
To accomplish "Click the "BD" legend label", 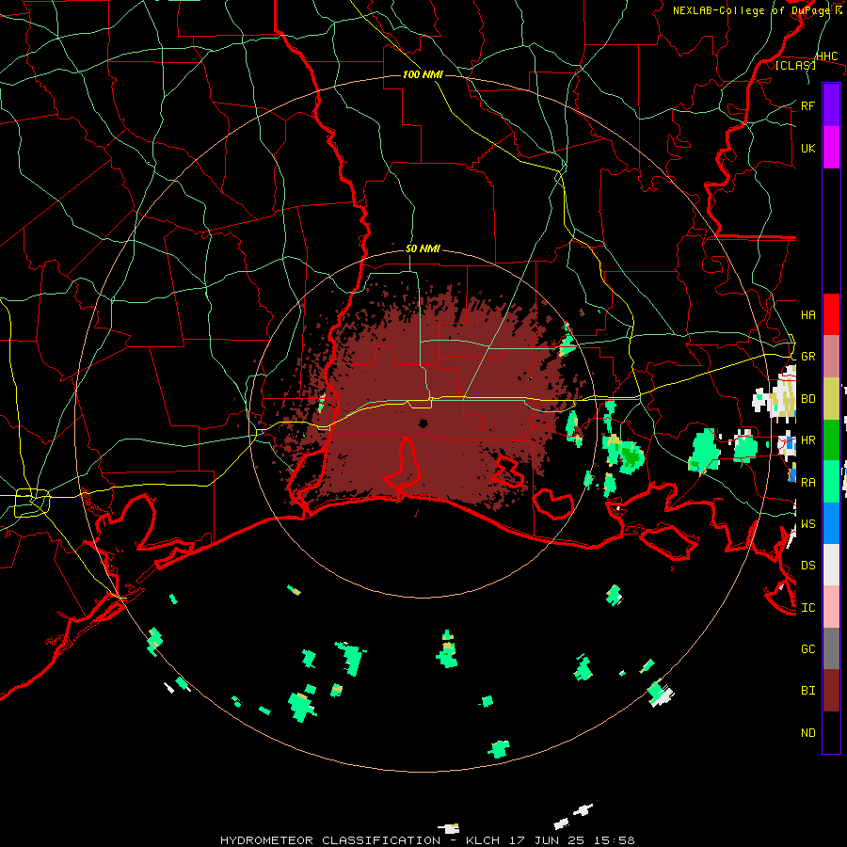I will click(807, 399).
